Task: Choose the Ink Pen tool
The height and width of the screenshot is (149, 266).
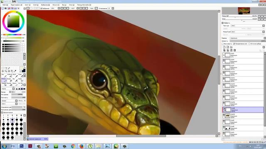Action: click(x=20, y=84)
